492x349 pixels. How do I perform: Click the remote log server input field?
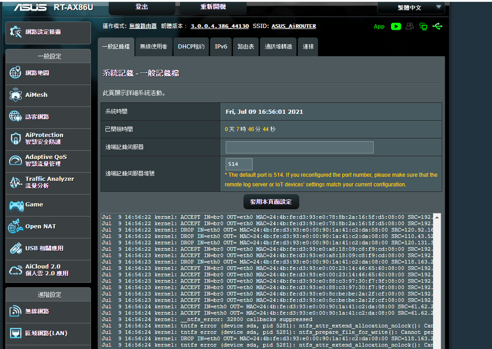299,147
